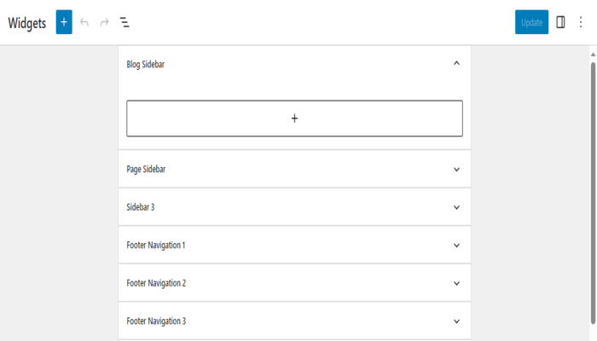The image size is (597, 341).
Task: Click the Blog Sidebar title
Action: [x=145, y=64]
